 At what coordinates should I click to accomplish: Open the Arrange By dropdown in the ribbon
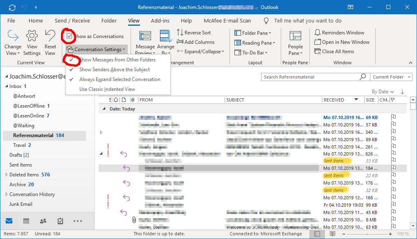pos(166,42)
